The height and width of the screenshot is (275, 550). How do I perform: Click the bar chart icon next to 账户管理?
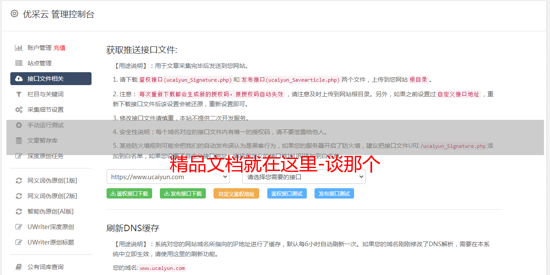point(19,48)
